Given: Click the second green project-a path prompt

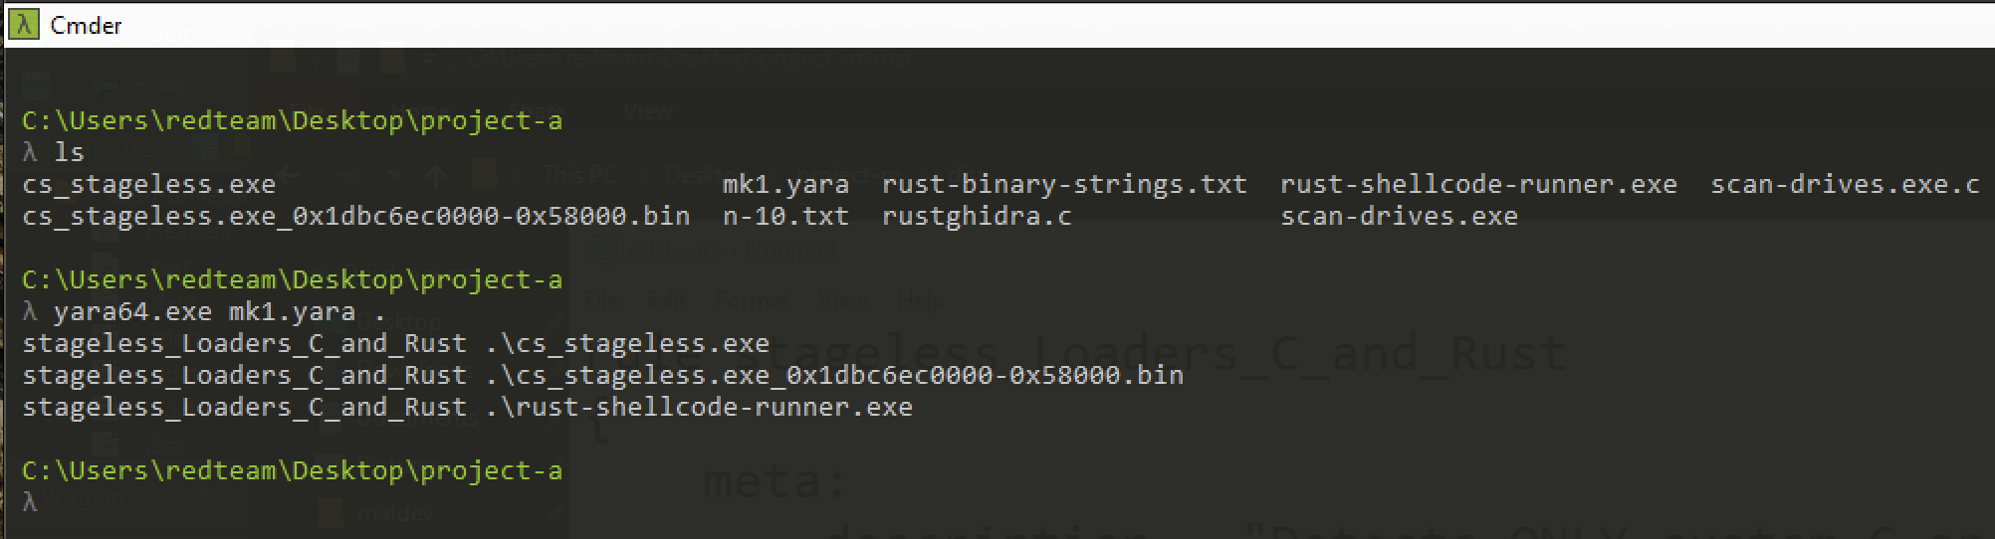Looking at the screenshot, I should pos(292,280).
